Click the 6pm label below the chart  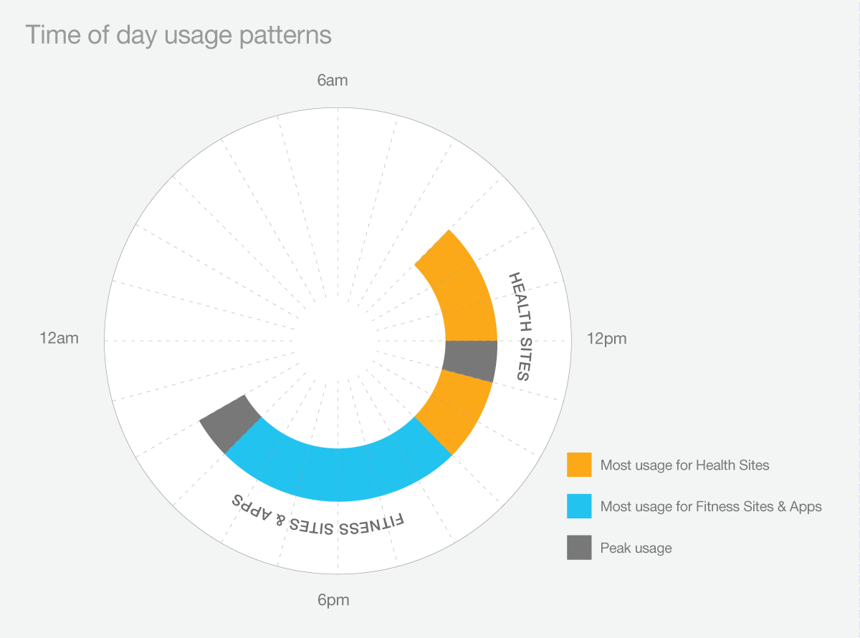pos(333,600)
